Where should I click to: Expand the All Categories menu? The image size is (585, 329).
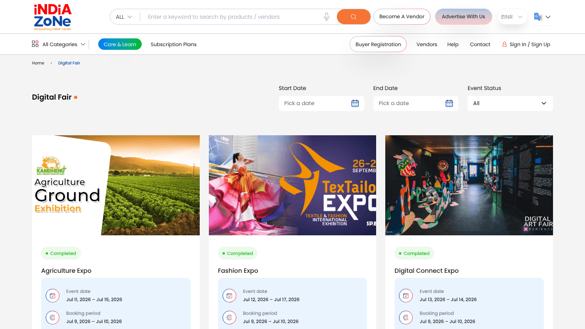[58, 44]
